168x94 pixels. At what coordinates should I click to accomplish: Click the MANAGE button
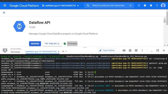point(35,44)
